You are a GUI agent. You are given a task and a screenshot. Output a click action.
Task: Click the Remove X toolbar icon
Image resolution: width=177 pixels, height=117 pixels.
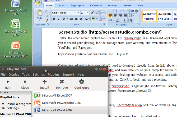[x=62, y=84]
